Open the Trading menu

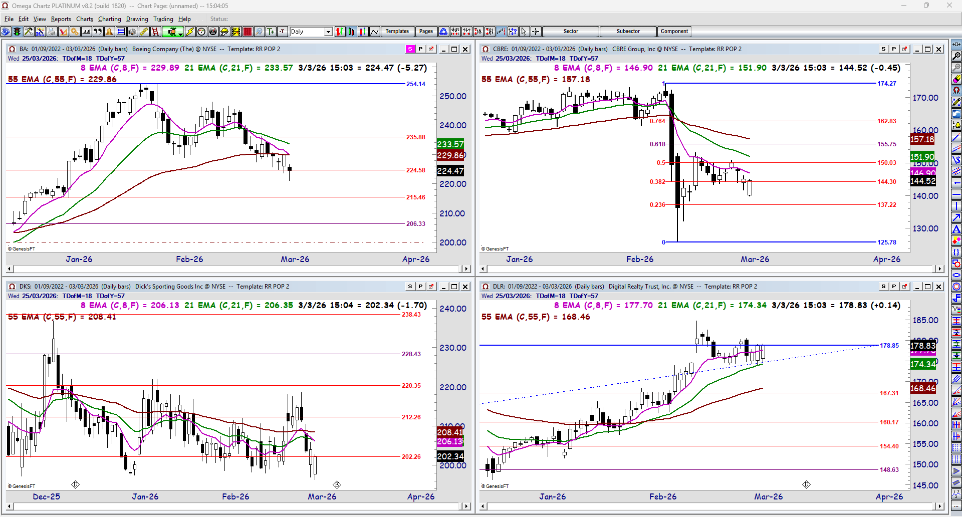(163, 19)
